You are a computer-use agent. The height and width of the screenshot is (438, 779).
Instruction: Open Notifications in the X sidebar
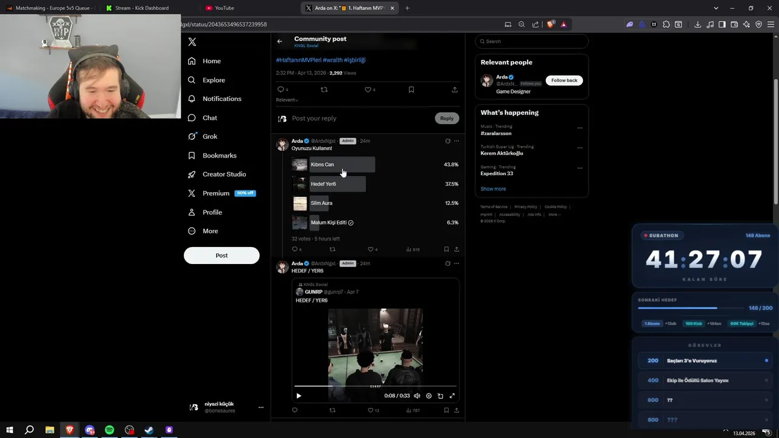pos(215,99)
